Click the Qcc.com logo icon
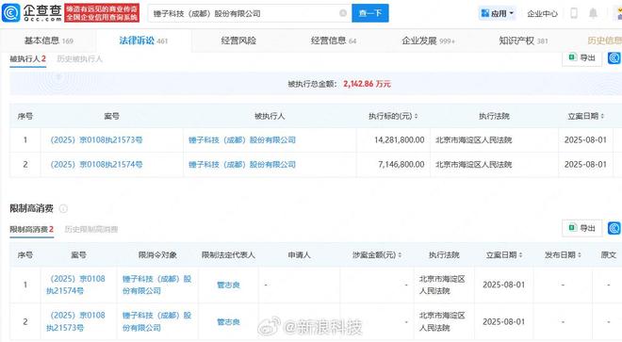This screenshot has width=622, height=342. [x=10, y=13]
